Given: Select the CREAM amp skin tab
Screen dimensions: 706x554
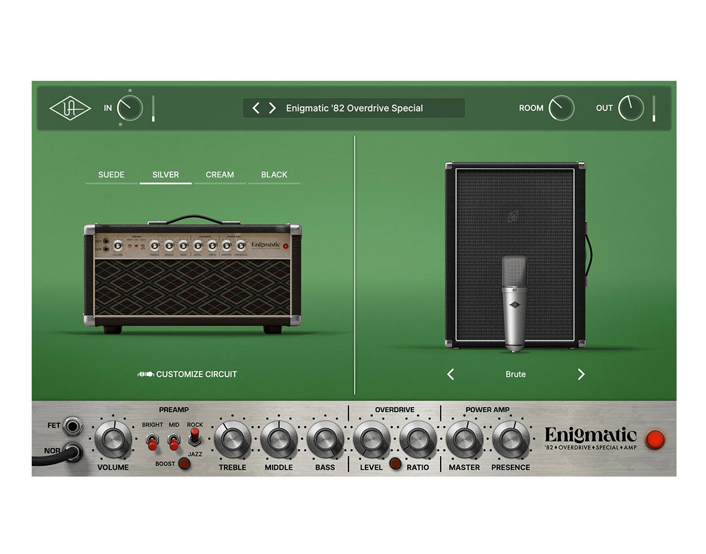Looking at the screenshot, I should click(x=220, y=175).
